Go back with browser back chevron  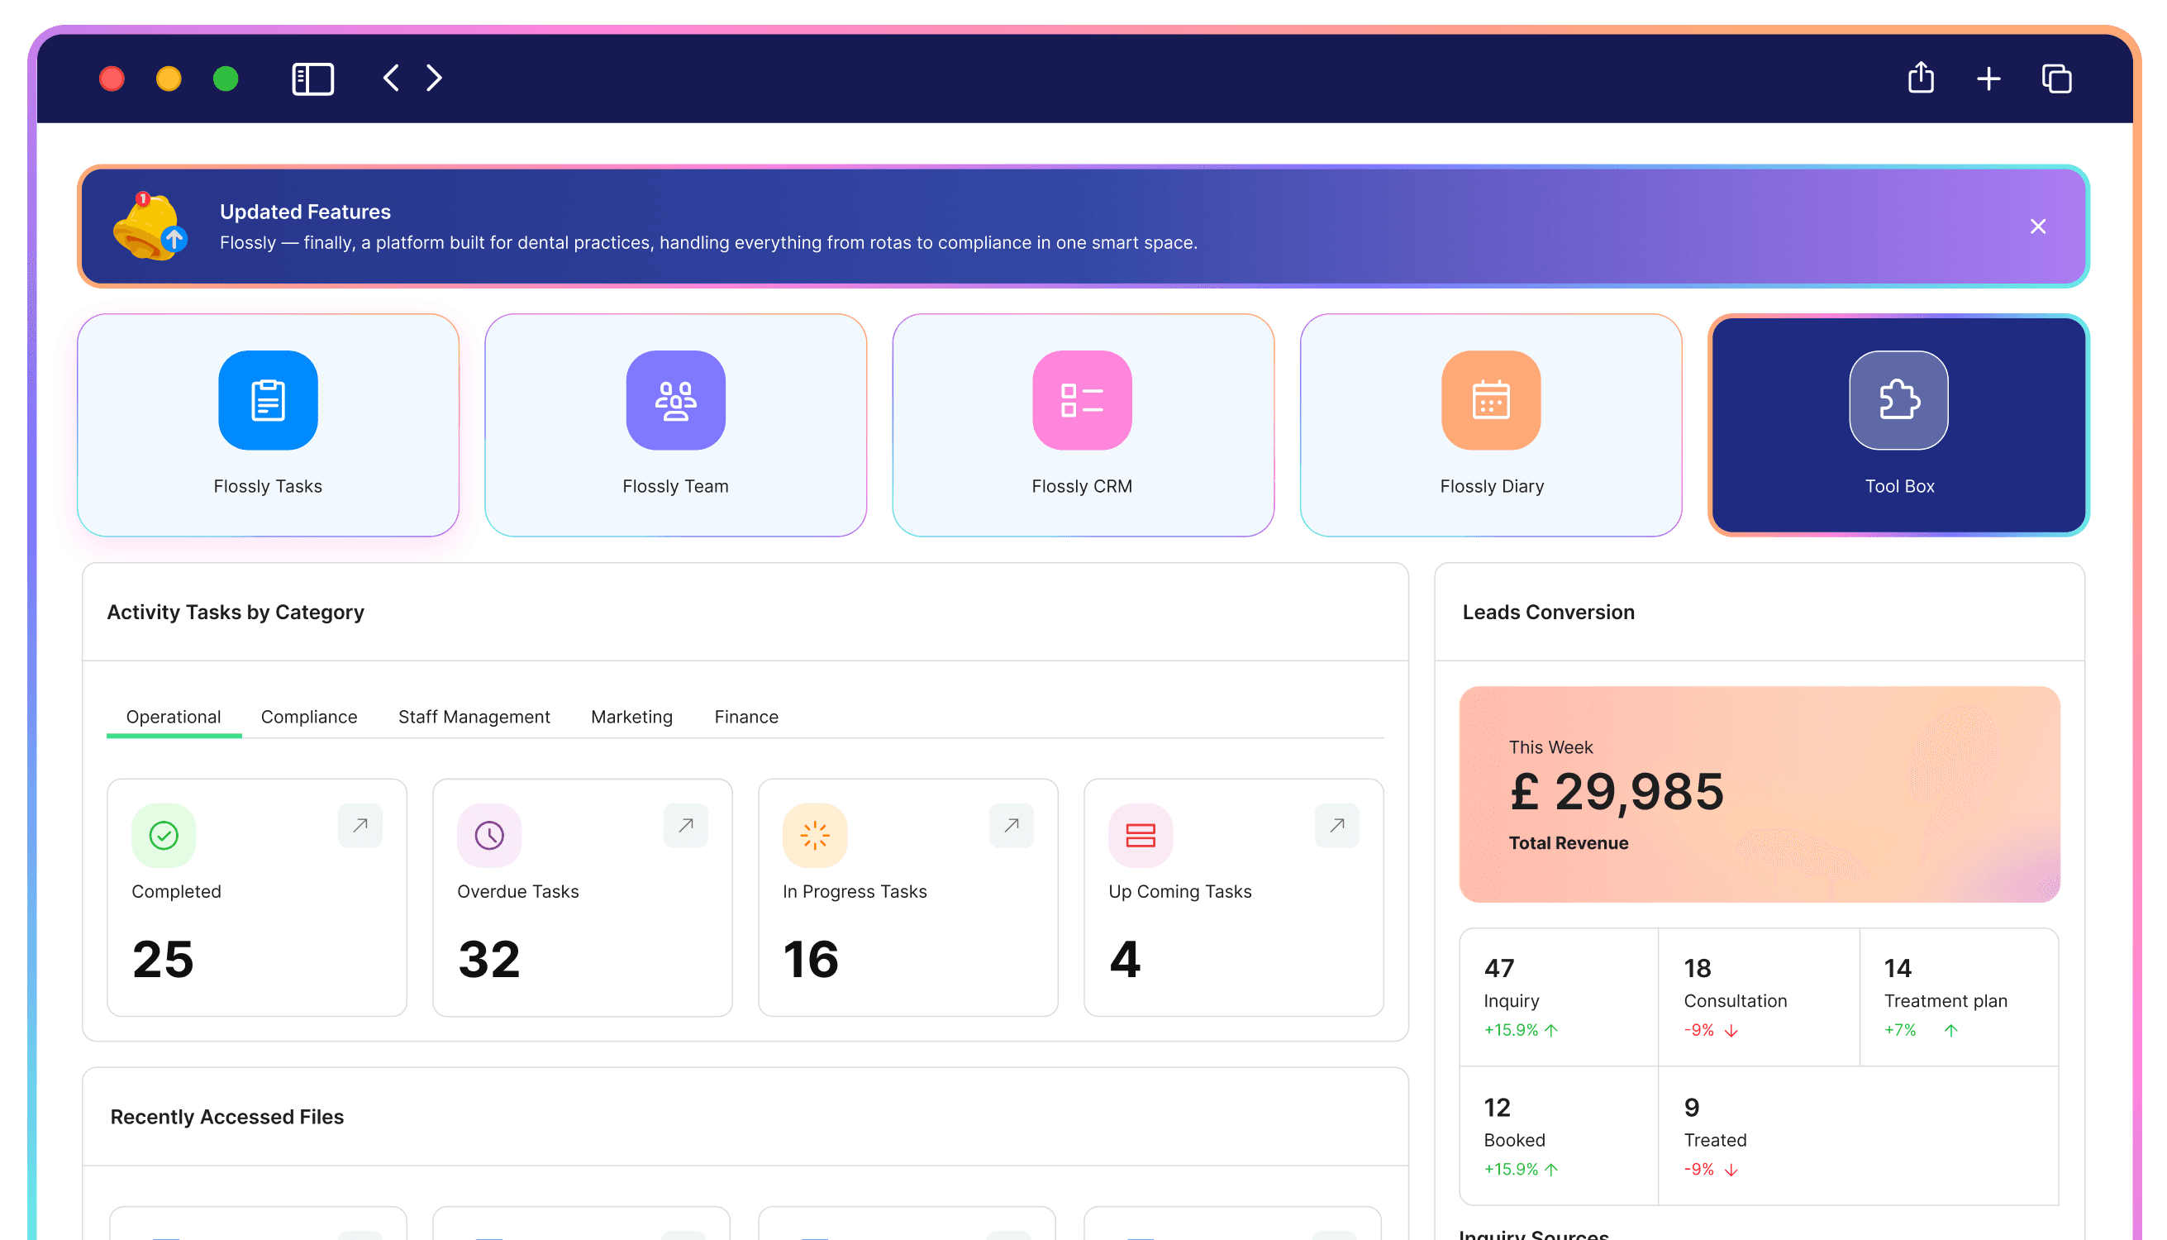[391, 79]
